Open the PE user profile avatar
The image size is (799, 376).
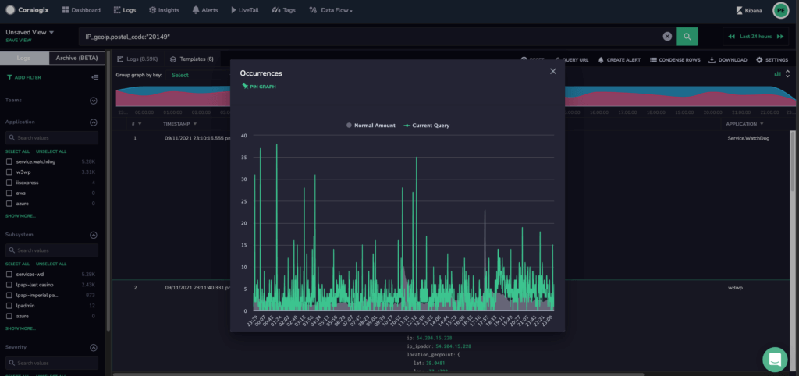(780, 10)
